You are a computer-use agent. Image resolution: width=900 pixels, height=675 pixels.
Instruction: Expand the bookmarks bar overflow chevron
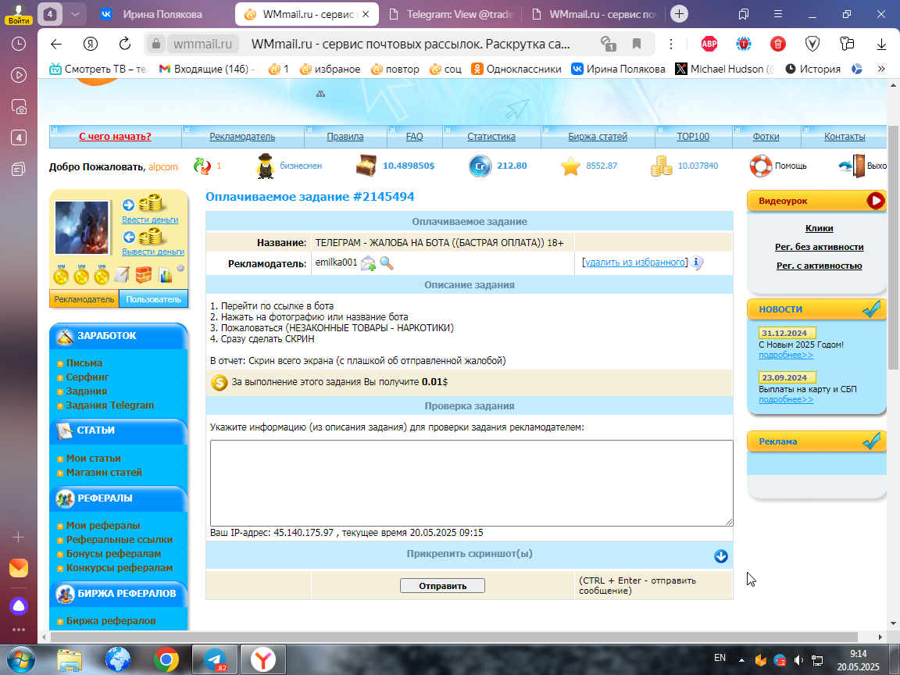pos(881,69)
